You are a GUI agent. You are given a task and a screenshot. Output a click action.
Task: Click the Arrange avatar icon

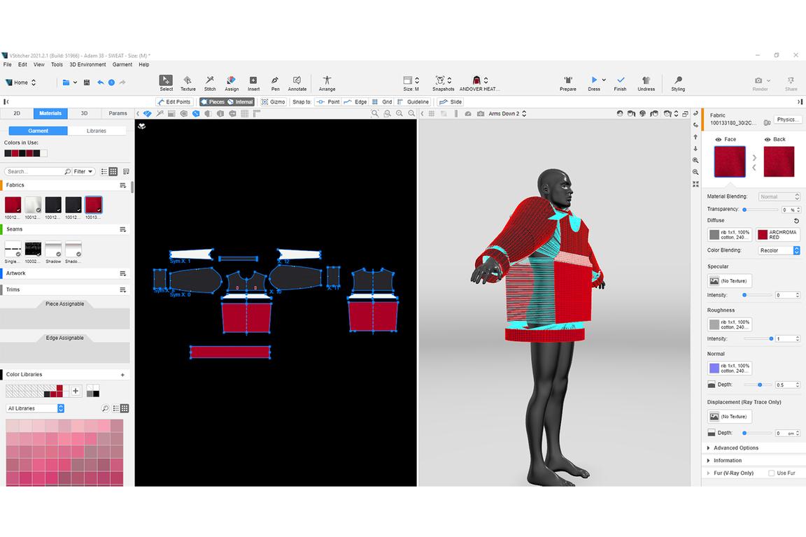[x=327, y=81]
